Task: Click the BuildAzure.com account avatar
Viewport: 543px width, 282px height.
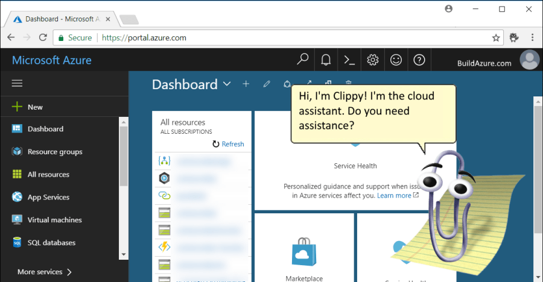Action: [530, 60]
